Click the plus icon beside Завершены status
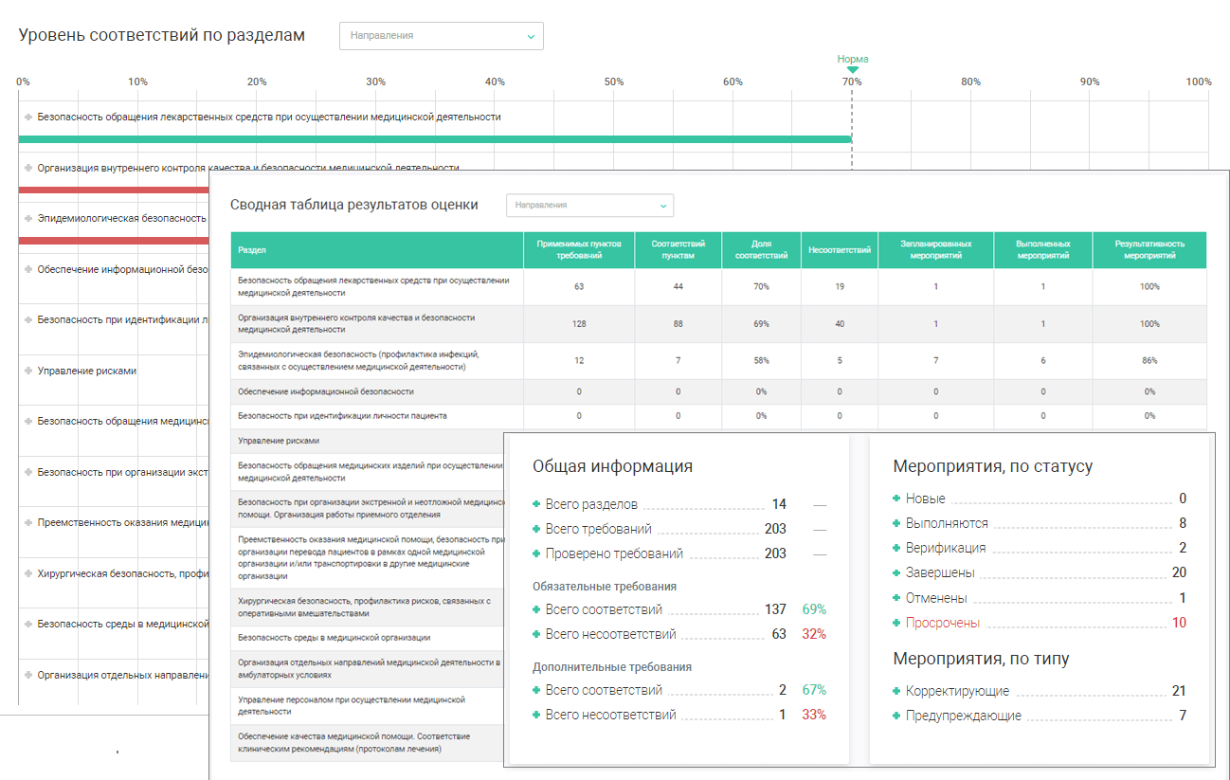The image size is (1230, 780). pos(897,572)
